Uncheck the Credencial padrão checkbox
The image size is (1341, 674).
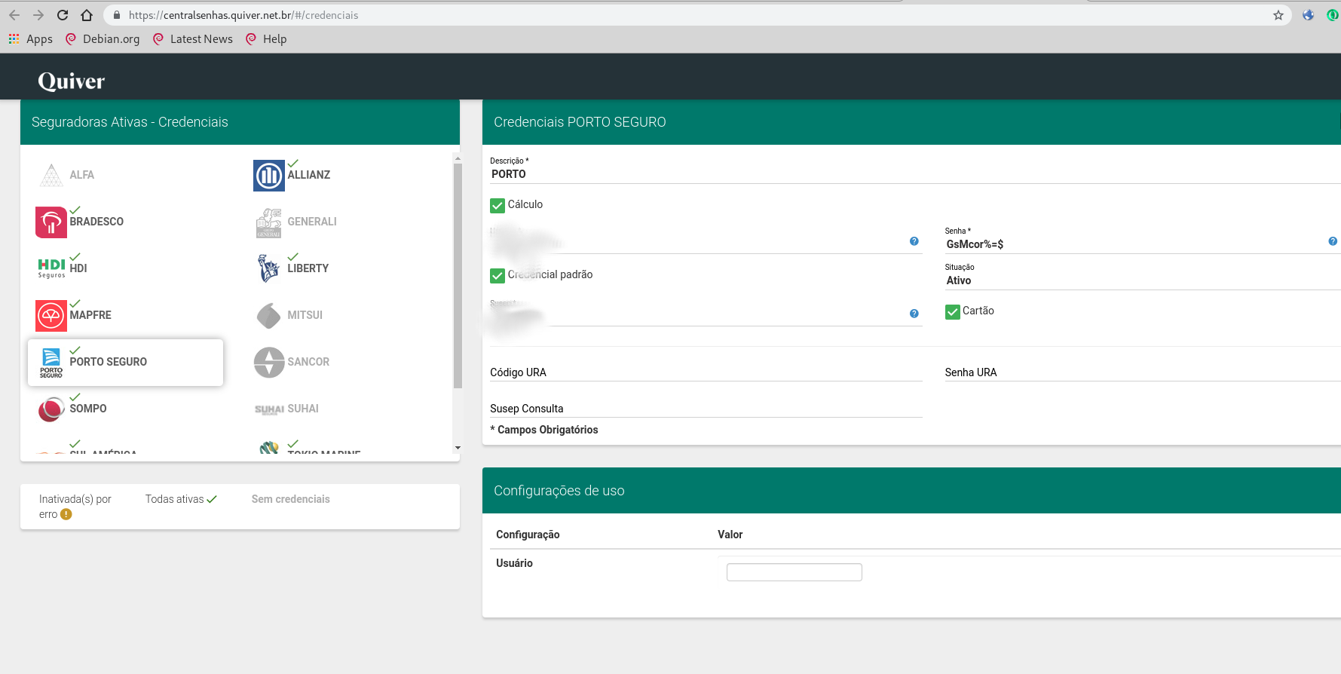click(x=498, y=275)
